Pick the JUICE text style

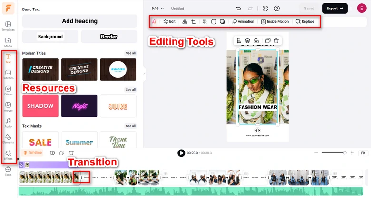click(118, 106)
